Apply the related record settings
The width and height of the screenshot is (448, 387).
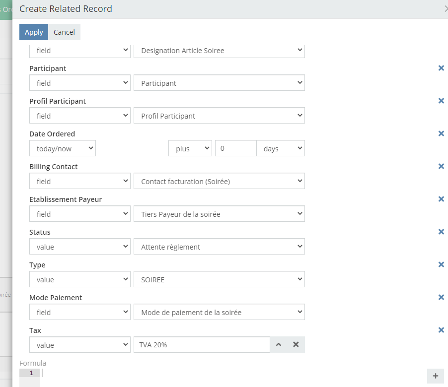point(34,32)
